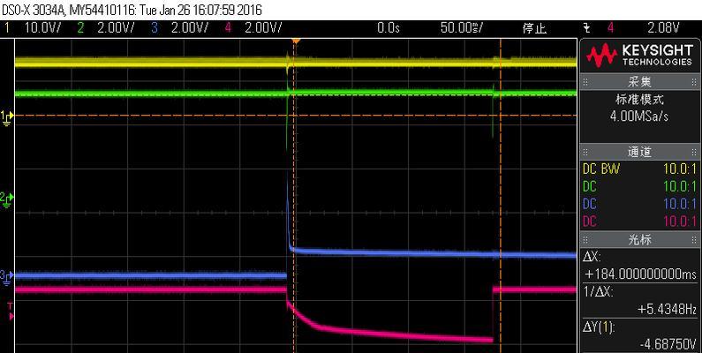Click the orange trigger time reference triangle

click(x=296, y=41)
